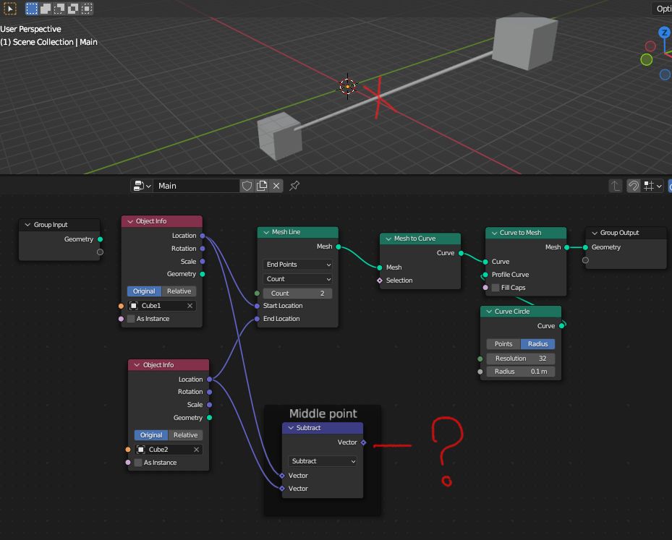Click the Group Input Geometry output socket
This screenshot has width=672, height=540.
point(101,239)
